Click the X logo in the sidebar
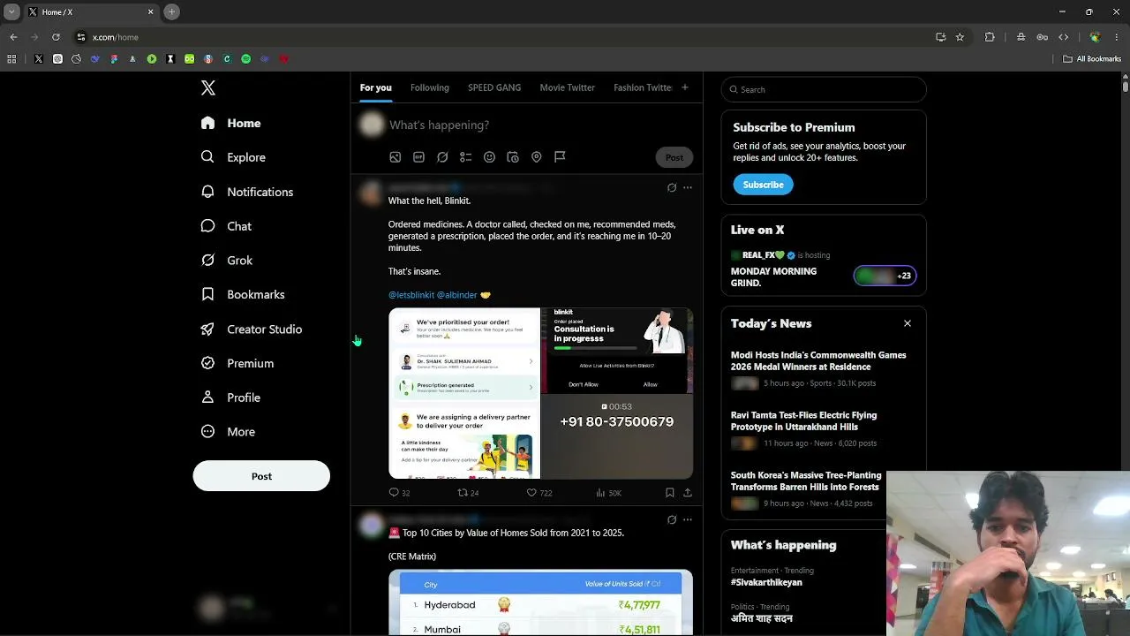 pyautogui.click(x=208, y=87)
